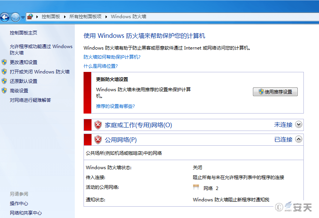Click 阻止所有与未在允许程序列表中的程序的连接 value
The image size is (319, 218).
pyautogui.click(x=238, y=178)
